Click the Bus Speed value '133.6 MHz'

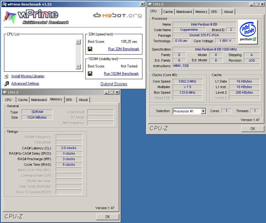(187, 92)
